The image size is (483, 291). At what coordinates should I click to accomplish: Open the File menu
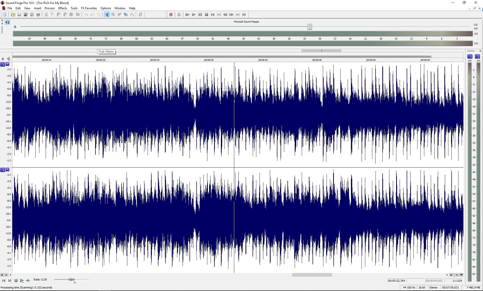pyautogui.click(x=10, y=8)
